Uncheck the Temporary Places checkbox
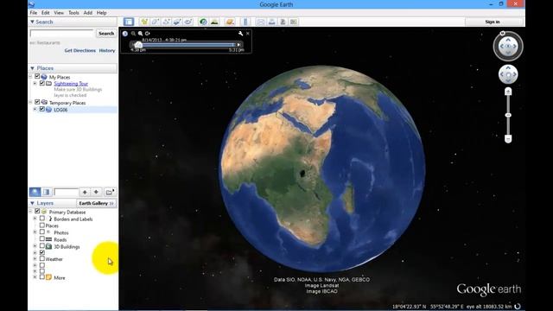Viewport: 553px width, 311px height. tap(37, 102)
